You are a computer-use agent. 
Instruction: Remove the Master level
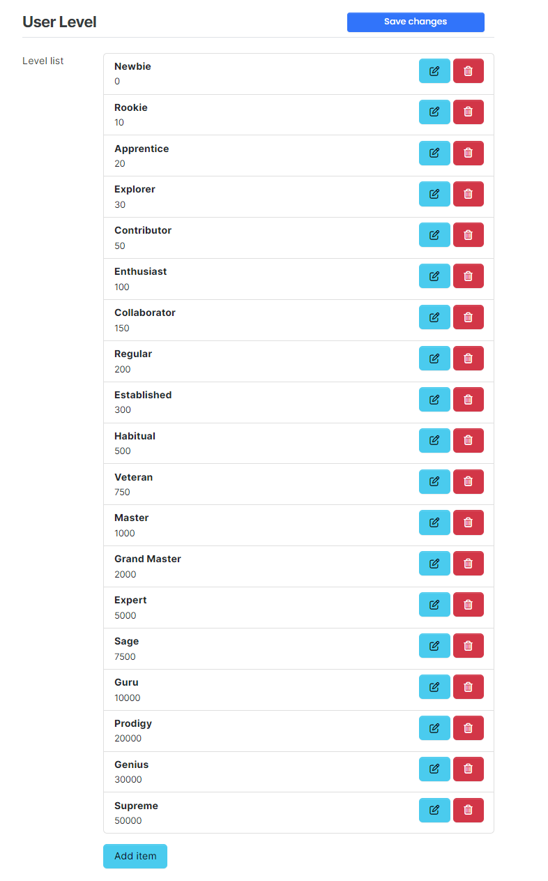click(468, 522)
